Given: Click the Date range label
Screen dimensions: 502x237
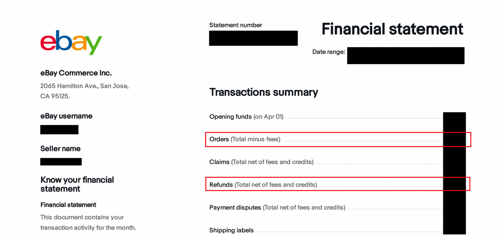Looking at the screenshot, I should coord(328,52).
